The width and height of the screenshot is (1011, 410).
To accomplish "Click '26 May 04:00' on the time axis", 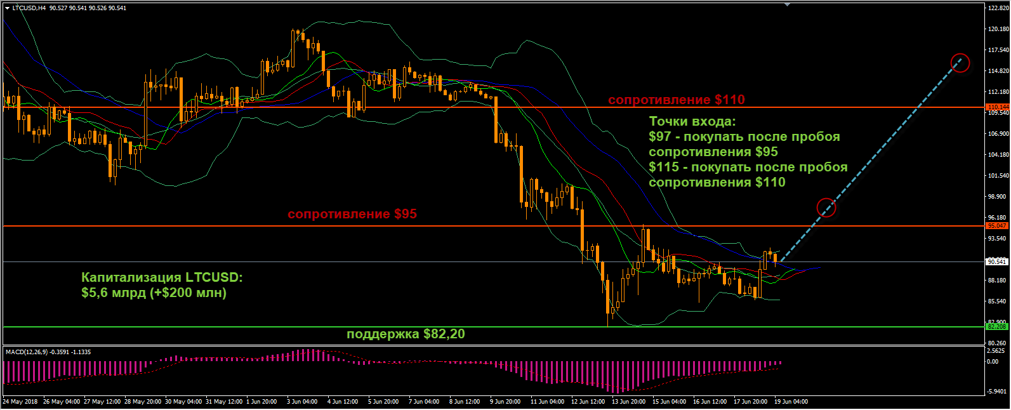I will tap(62, 402).
